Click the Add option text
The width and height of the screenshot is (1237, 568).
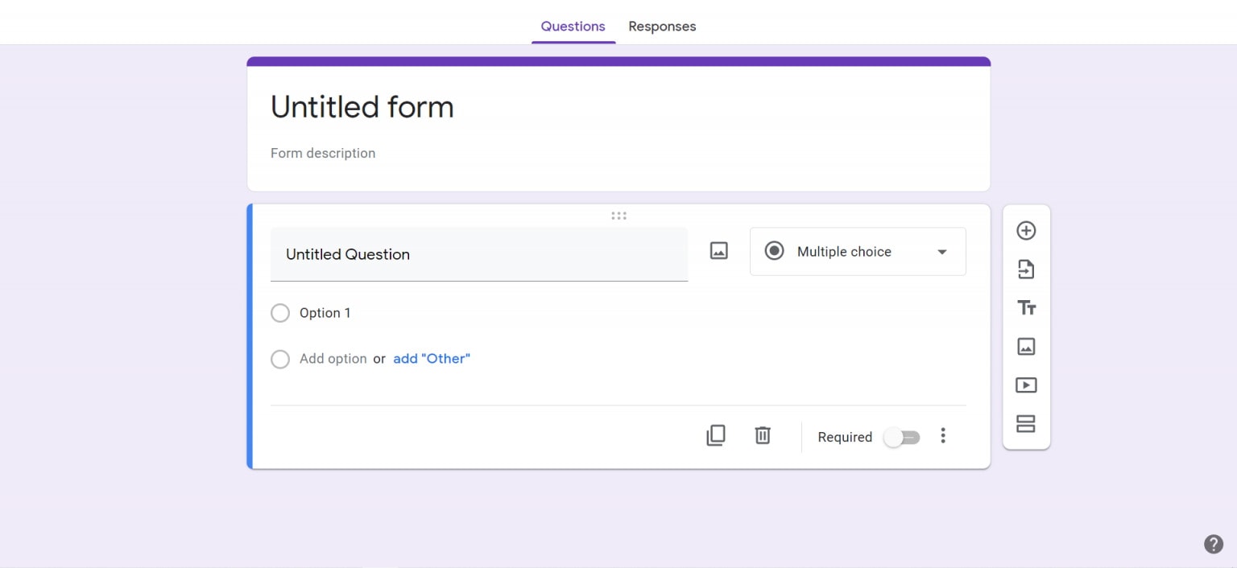(333, 359)
